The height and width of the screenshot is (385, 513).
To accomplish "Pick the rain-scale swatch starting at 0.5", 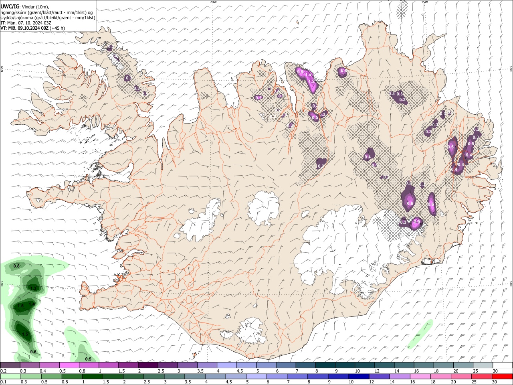I will [x=51, y=376].
